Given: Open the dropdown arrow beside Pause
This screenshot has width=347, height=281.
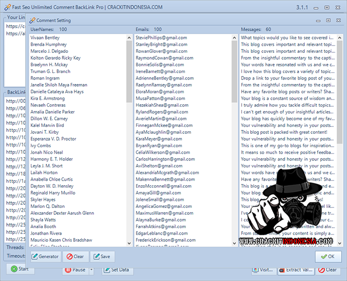Looking at the screenshot, I should click(x=92, y=270).
